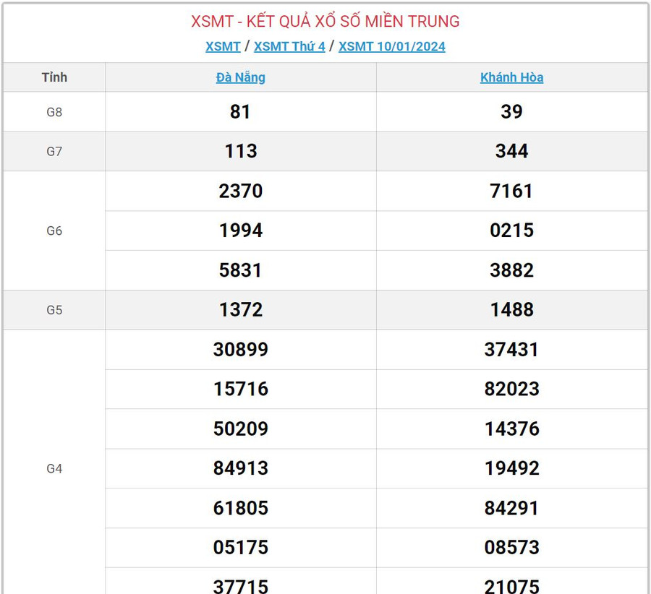This screenshot has width=651, height=594.
Task: Select the G7 number 113
Action: coord(240,152)
